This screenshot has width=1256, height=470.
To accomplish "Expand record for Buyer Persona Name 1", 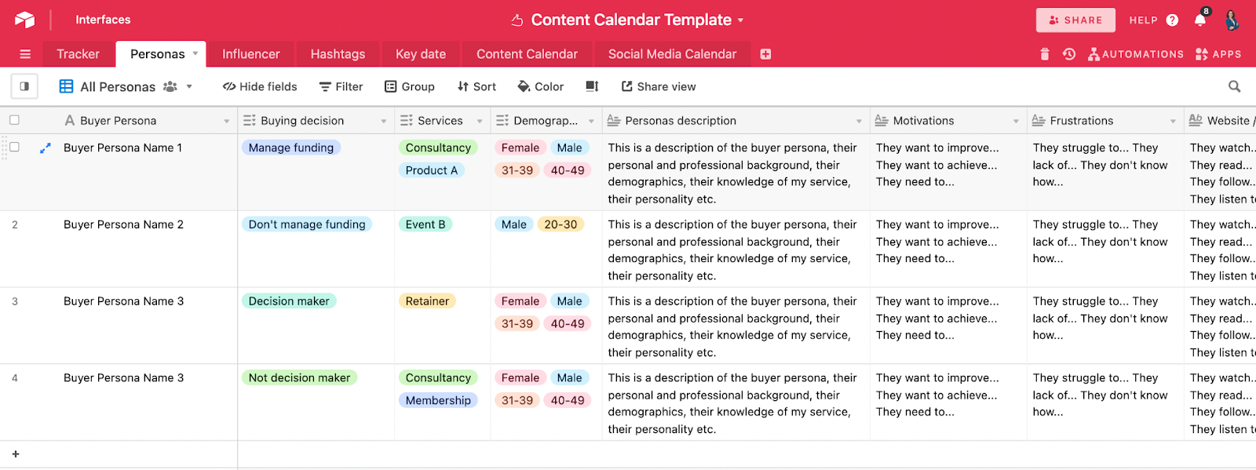I will click(46, 148).
